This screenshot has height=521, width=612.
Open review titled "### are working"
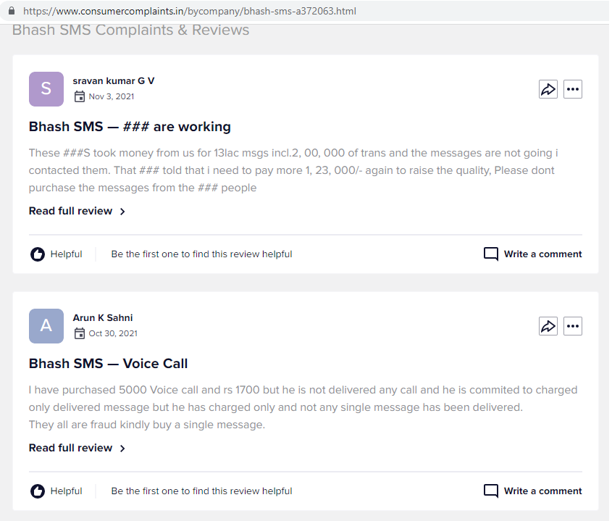coord(130,127)
